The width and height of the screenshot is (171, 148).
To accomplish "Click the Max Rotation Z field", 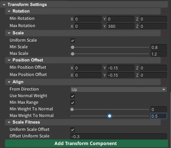I will (x=153, y=26).
